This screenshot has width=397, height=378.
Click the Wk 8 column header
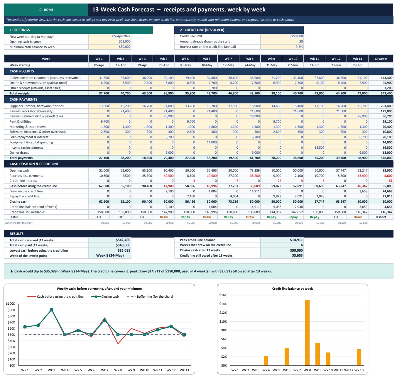(x=250, y=59)
